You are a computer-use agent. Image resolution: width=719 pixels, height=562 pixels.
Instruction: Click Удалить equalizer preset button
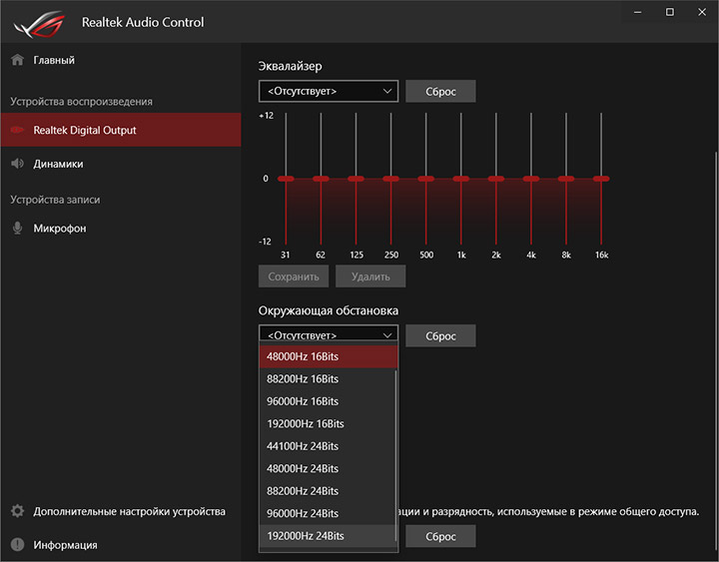370,277
